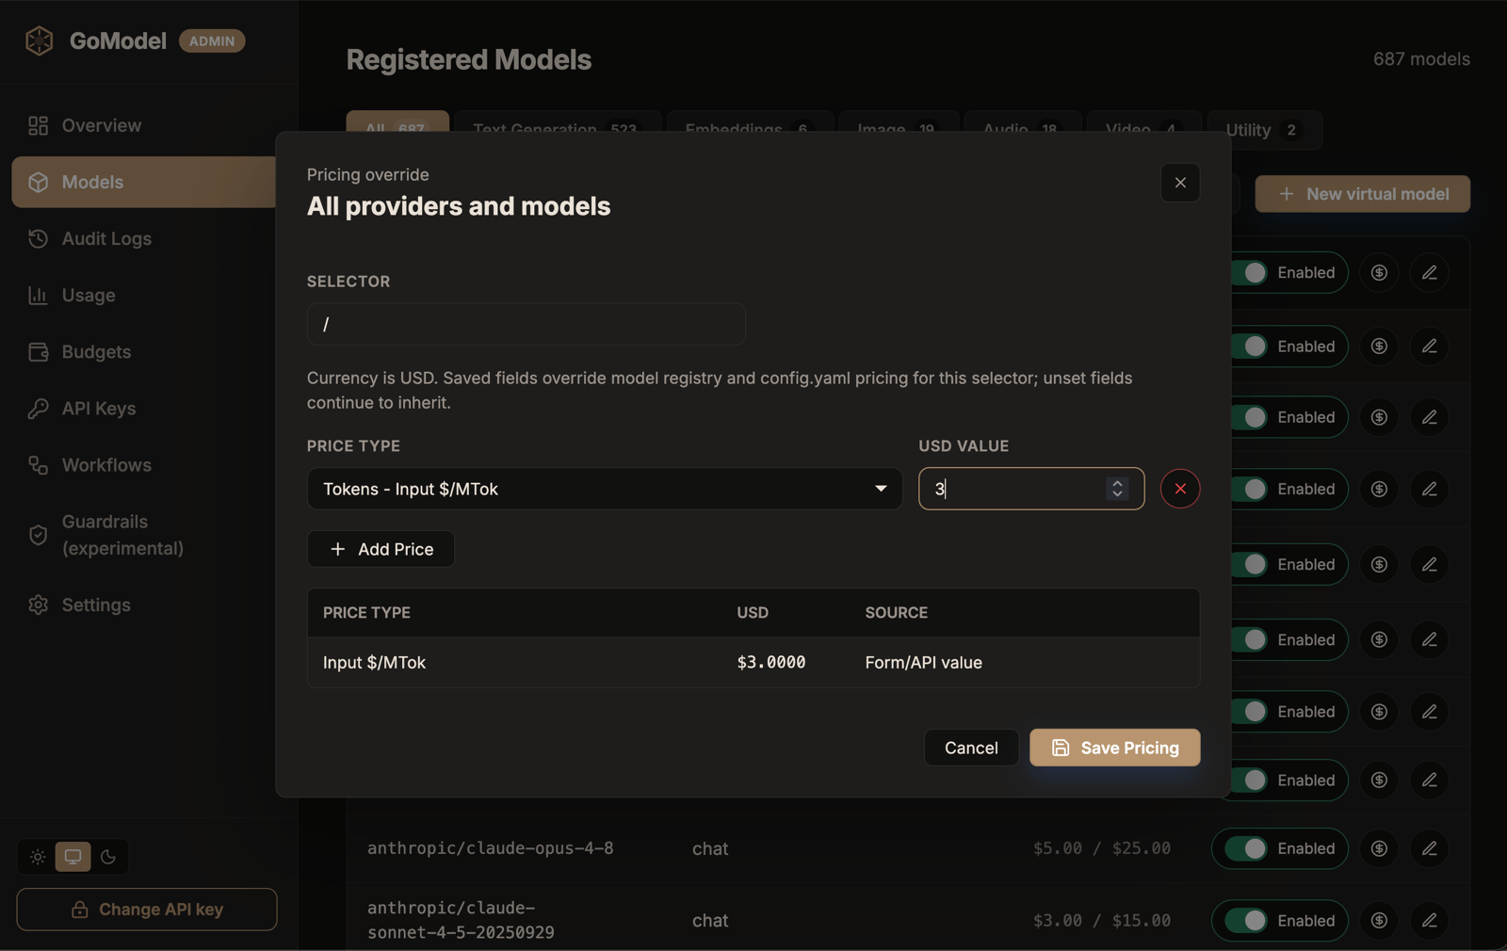1507x951 pixels.
Task: Click the GoModel logo icon
Action: click(x=40, y=40)
